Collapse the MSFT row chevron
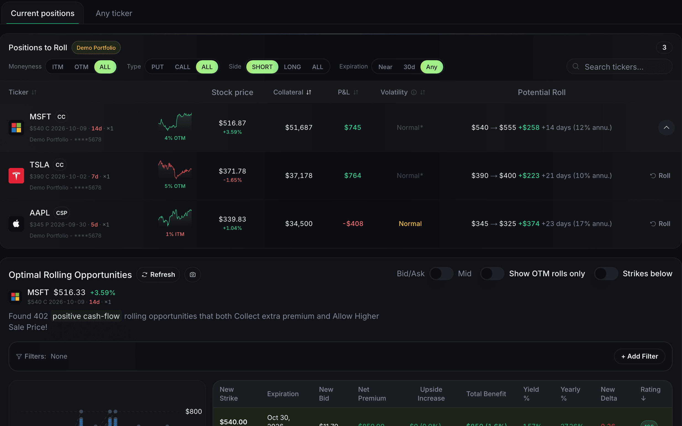This screenshot has width=682, height=426. tap(666, 128)
